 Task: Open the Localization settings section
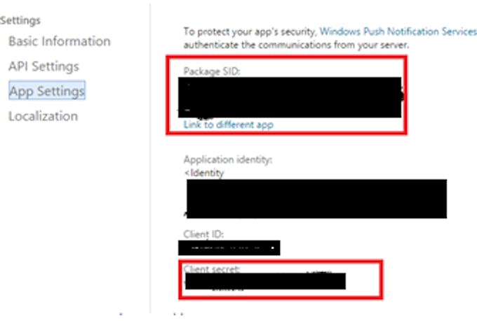[x=43, y=116]
